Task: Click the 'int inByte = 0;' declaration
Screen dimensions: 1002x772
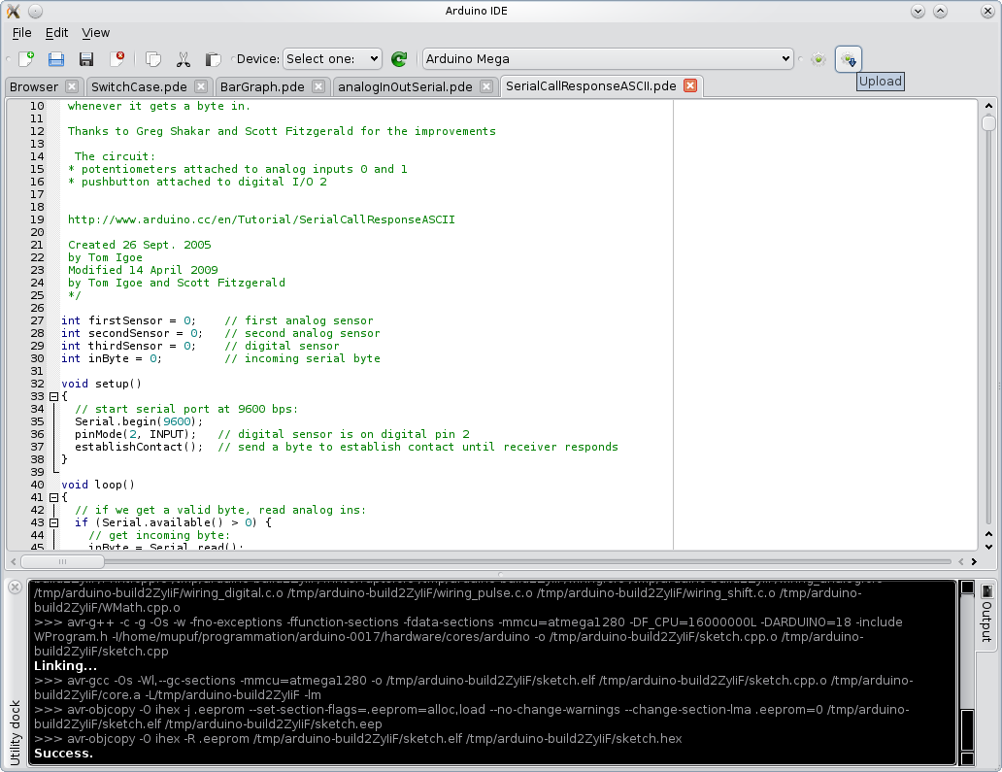Action: coord(112,358)
